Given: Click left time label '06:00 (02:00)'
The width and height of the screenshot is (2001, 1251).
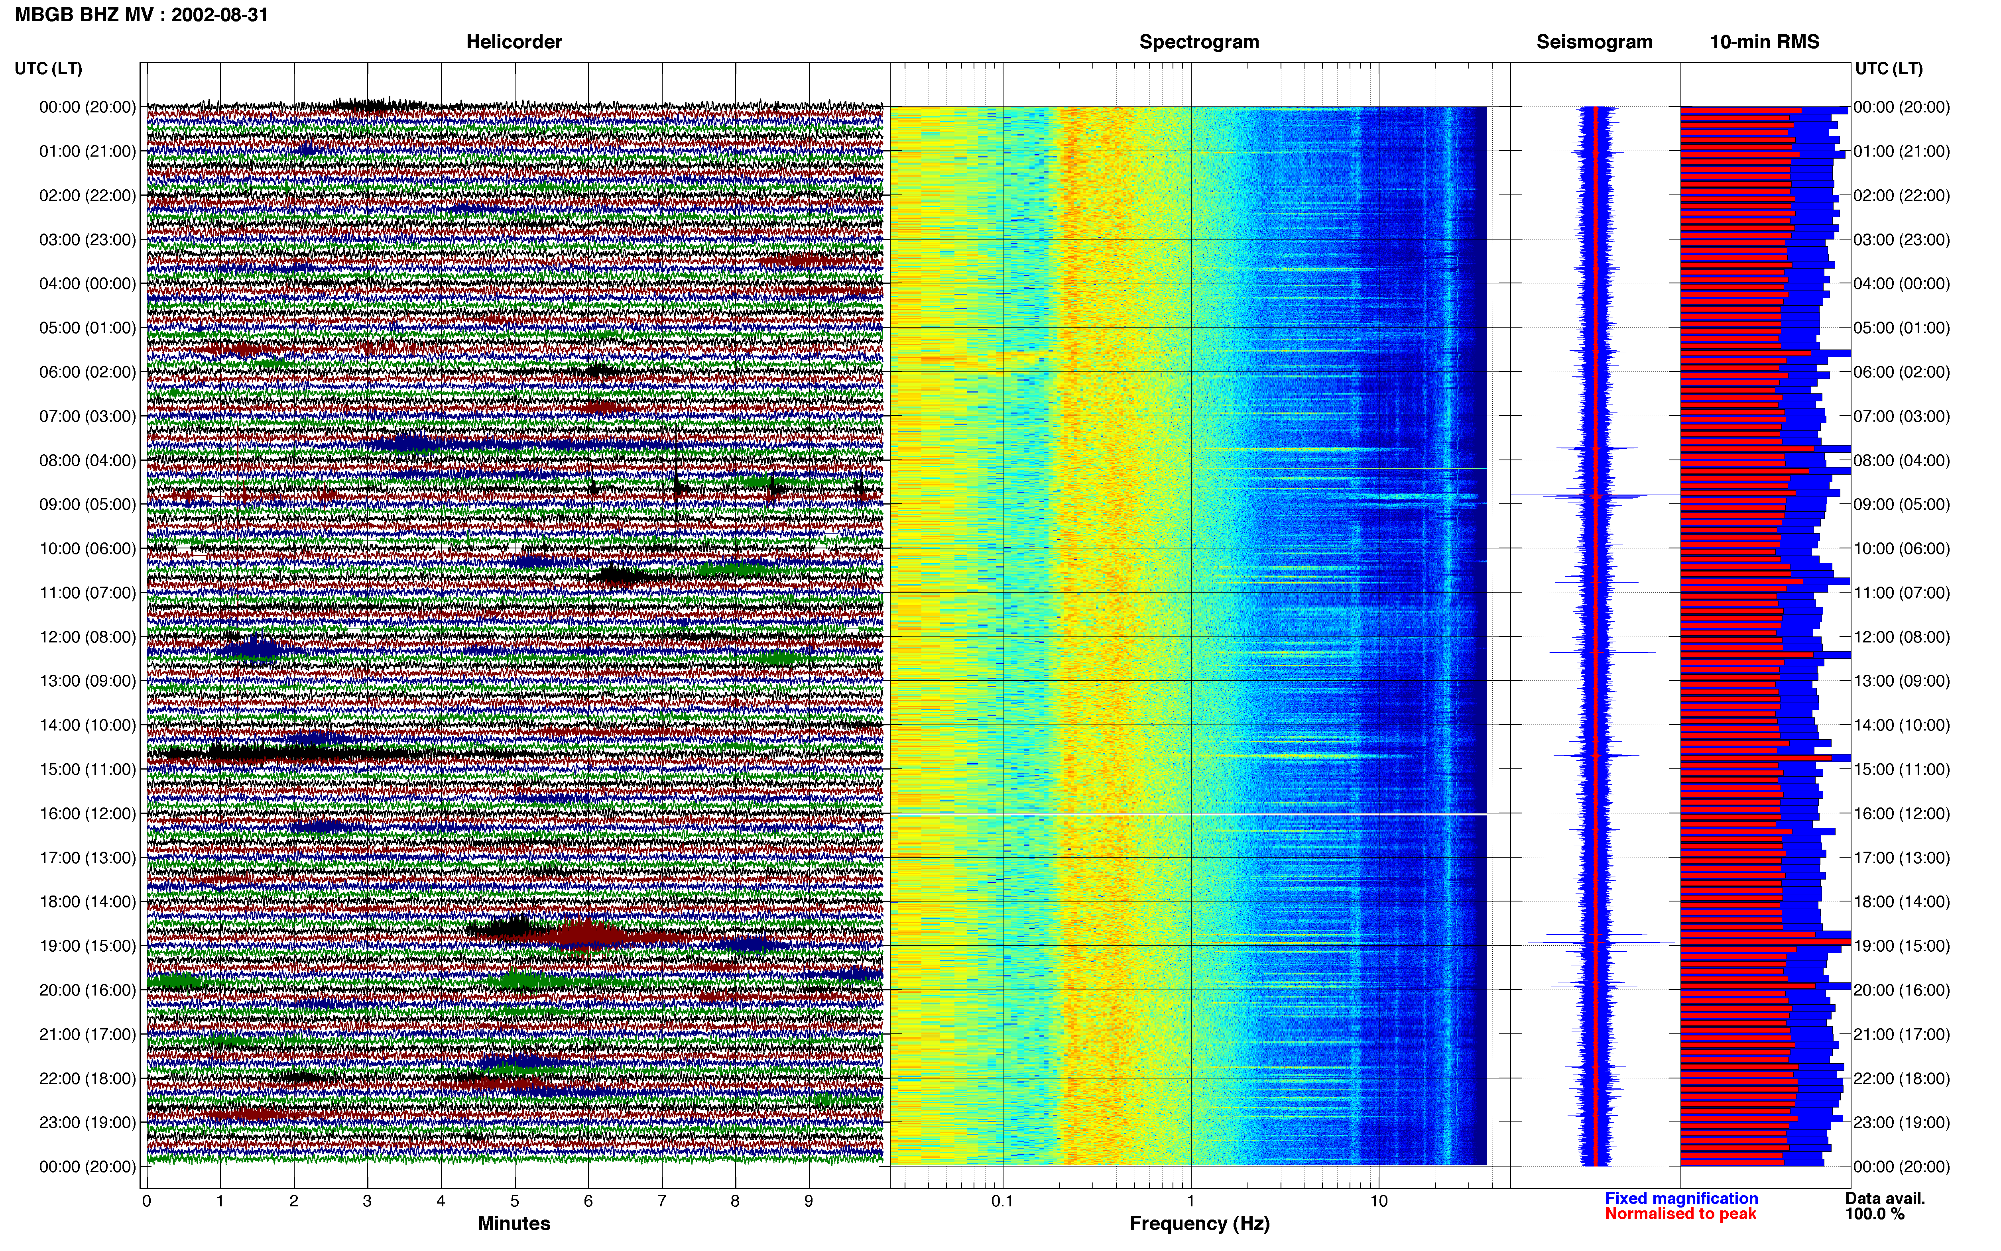Looking at the screenshot, I should [x=88, y=372].
